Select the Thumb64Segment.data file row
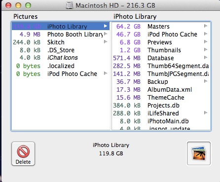The image size is (220, 182). [161, 66]
